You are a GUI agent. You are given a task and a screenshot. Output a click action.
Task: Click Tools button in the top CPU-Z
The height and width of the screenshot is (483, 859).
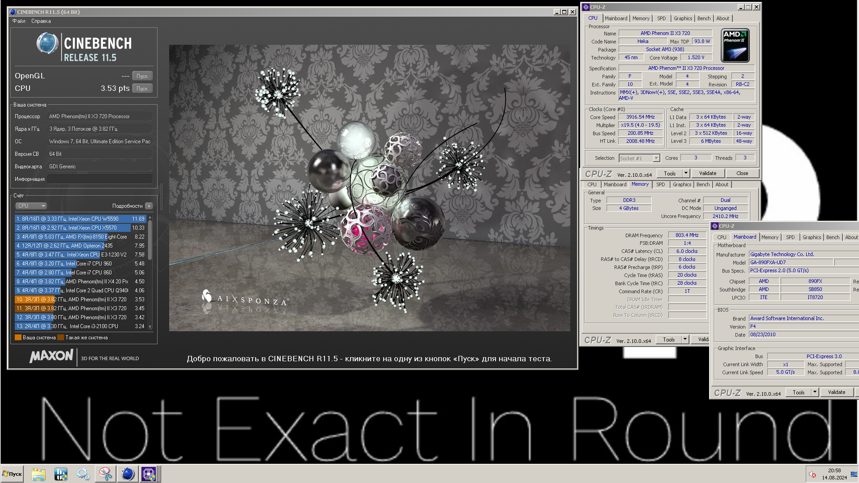(x=670, y=173)
